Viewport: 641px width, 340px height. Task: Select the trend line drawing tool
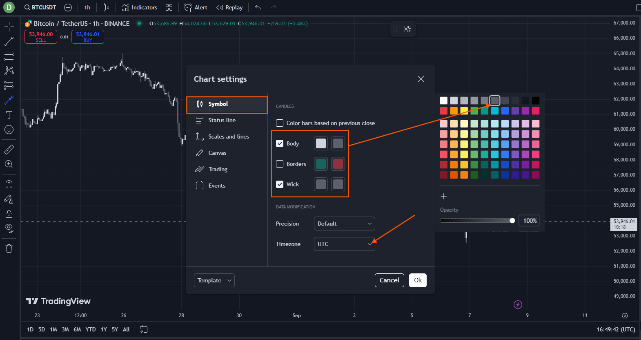(9, 41)
